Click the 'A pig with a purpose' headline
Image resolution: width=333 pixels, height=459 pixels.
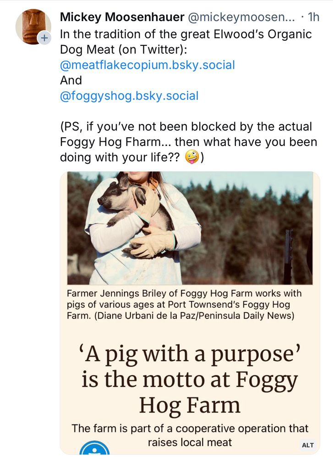coord(190,380)
